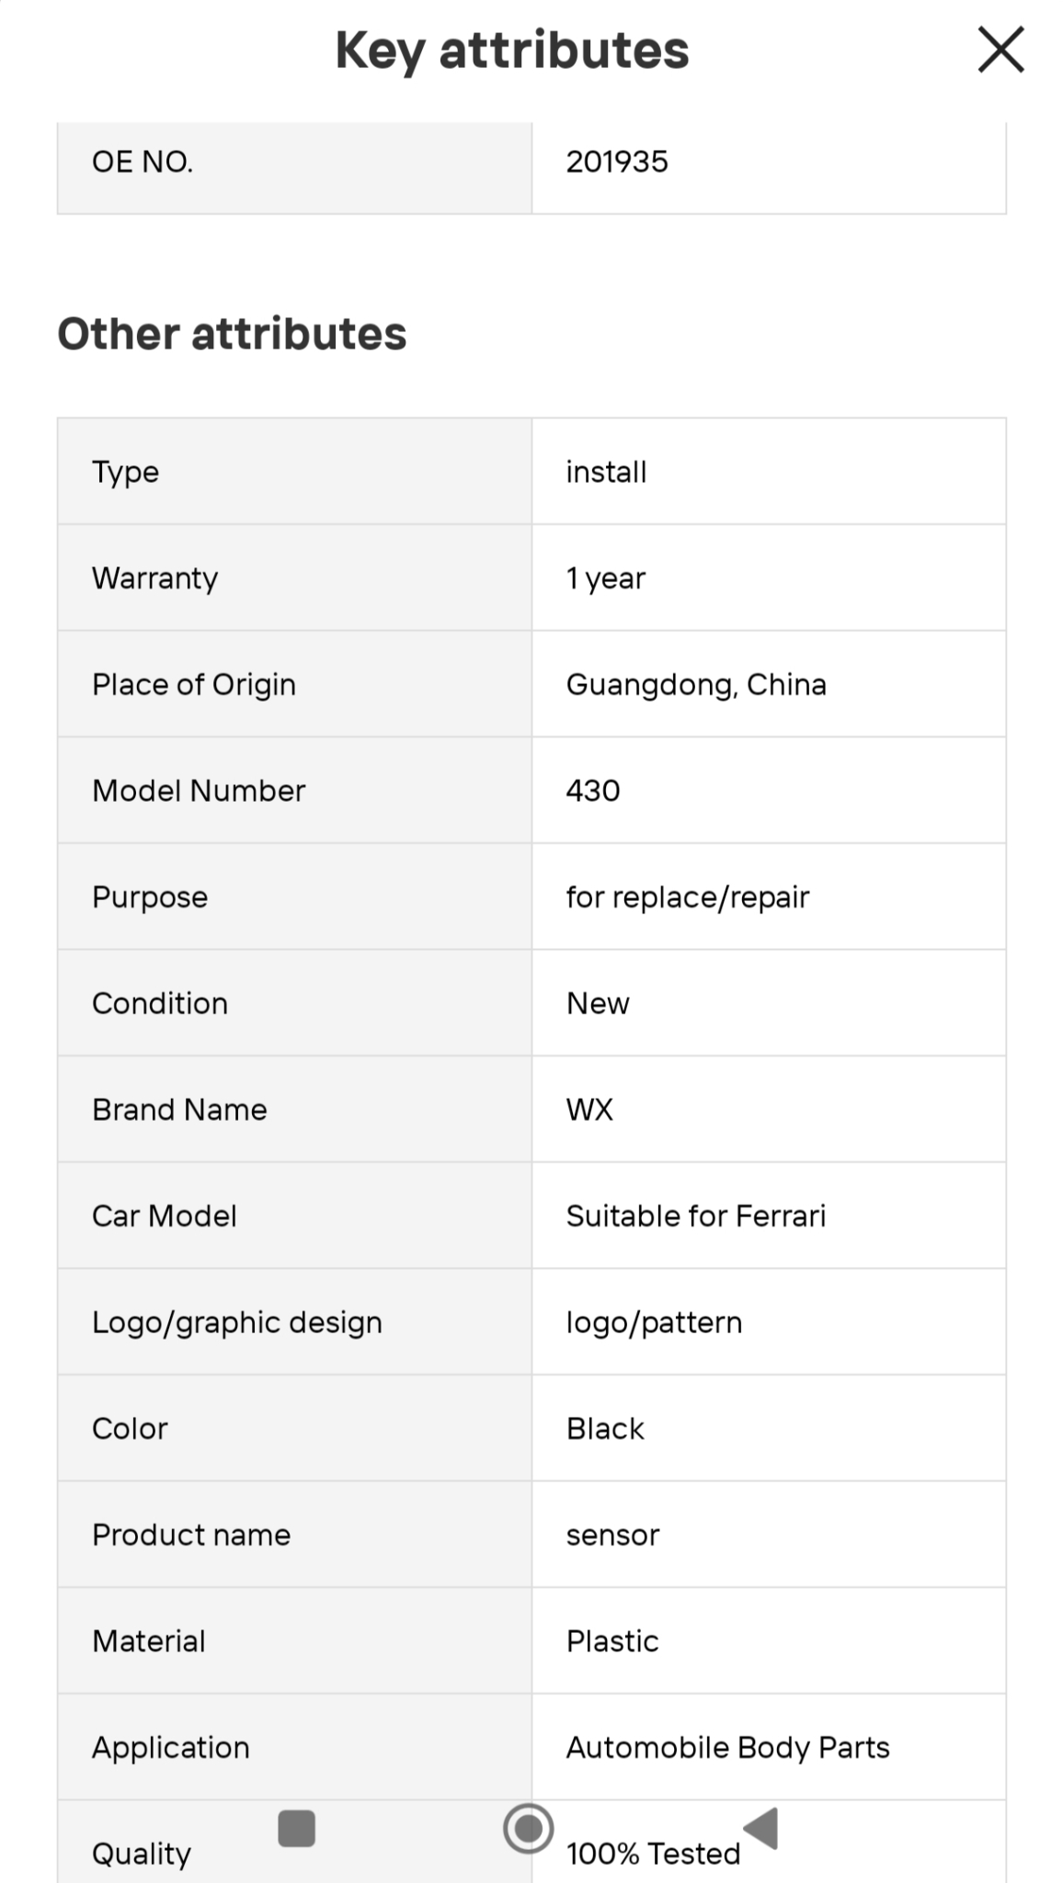Tap the Android recent apps square icon
1063x1883 pixels.
296,1828
